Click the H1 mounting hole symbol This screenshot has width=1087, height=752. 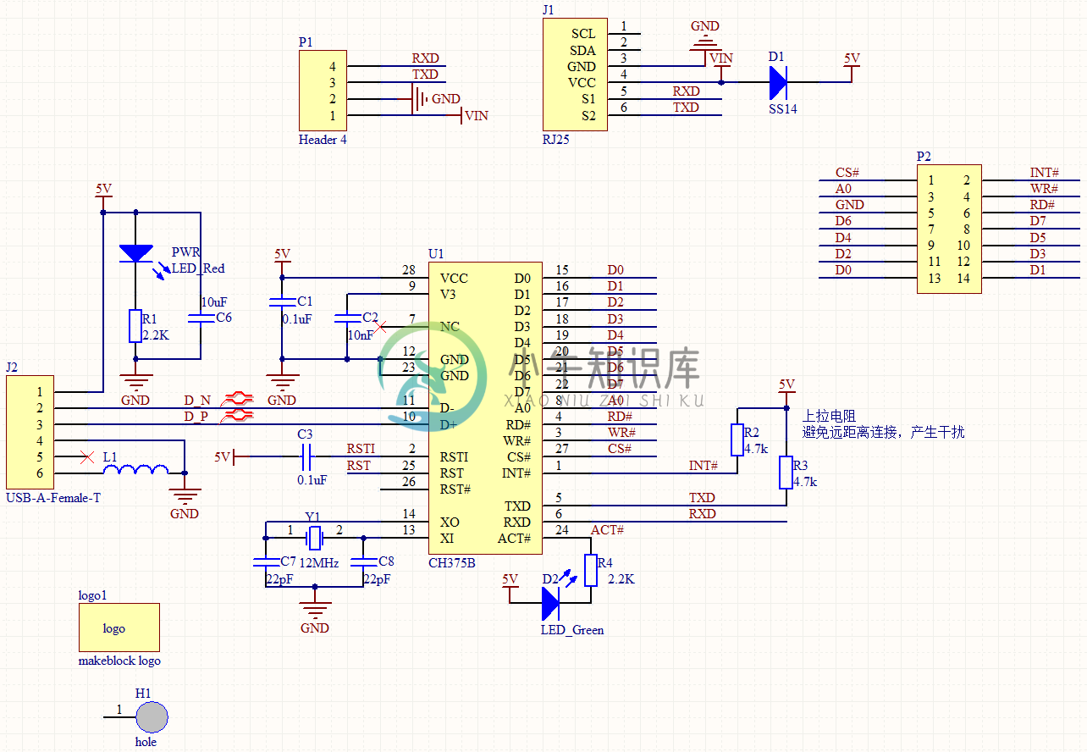click(152, 716)
